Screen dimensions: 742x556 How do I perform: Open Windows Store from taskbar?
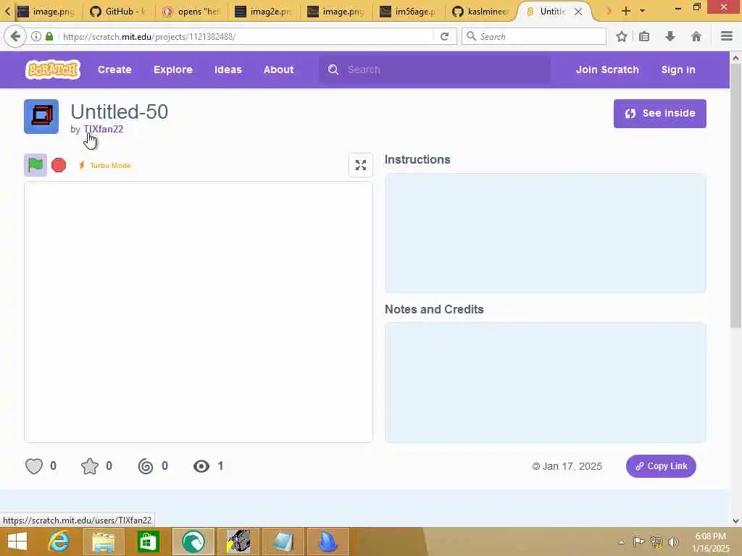[x=148, y=542]
